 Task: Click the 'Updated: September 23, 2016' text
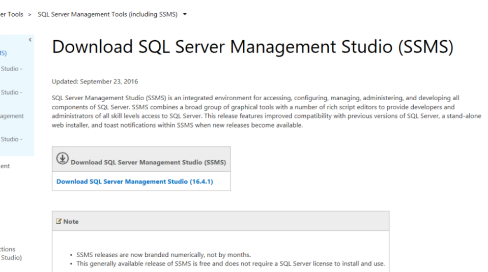tap(95, 81)
